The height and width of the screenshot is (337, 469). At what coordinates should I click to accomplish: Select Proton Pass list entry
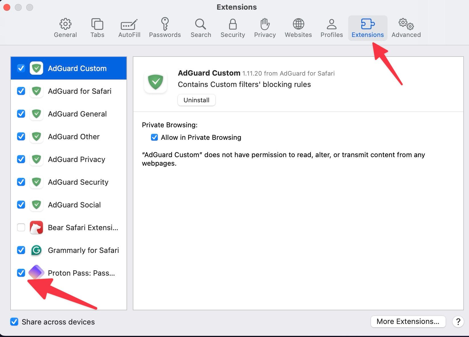tap(69, 273)
